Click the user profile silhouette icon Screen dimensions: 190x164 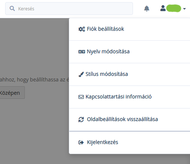163,8
